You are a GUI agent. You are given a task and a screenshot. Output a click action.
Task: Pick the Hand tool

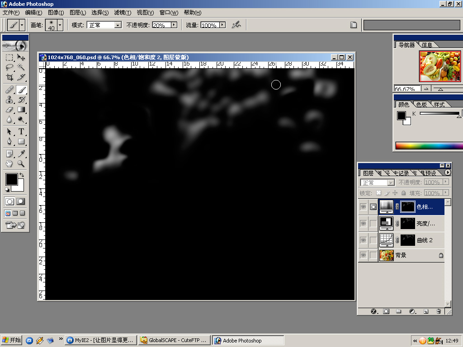tap(9, 164)
